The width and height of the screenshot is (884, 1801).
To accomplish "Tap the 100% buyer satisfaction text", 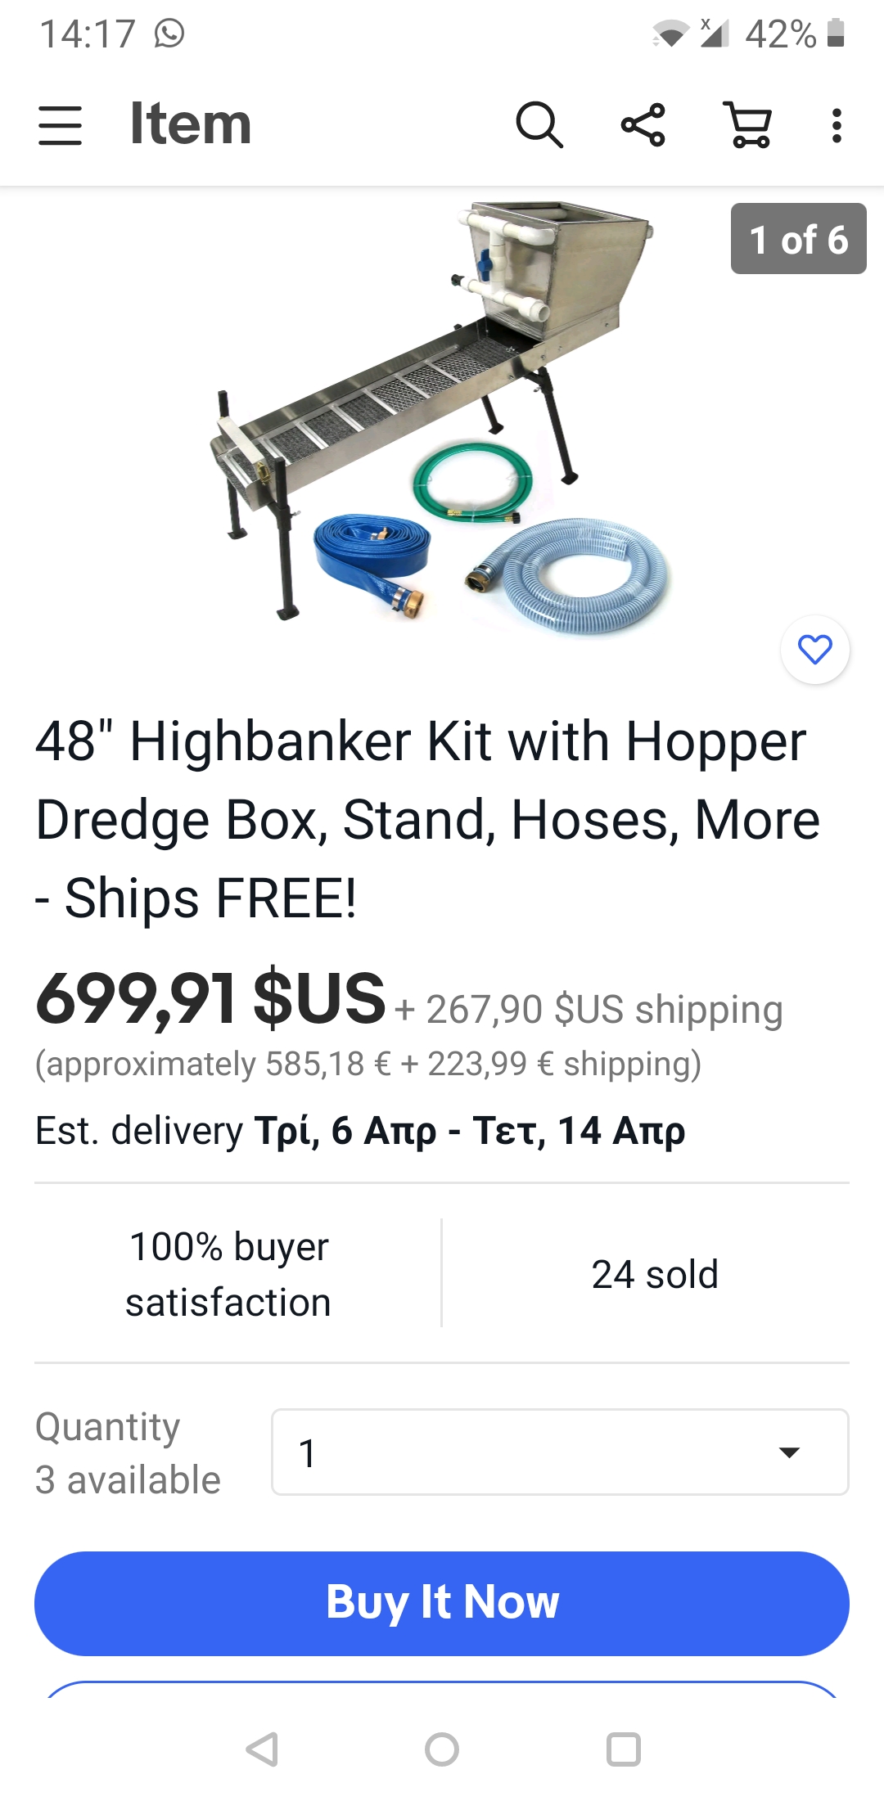I will coord(228,1274).
